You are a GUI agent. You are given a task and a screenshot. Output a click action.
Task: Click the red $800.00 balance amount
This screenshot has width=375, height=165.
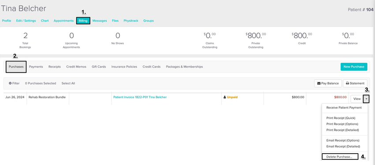[x=340, y=97]
